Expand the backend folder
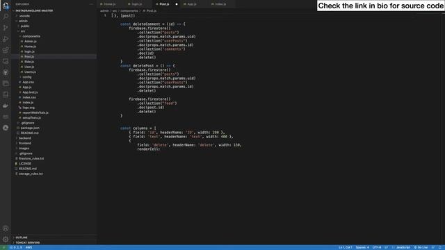Image resolution: width=445 pixels, height=250 pixels. coord(25,138)
